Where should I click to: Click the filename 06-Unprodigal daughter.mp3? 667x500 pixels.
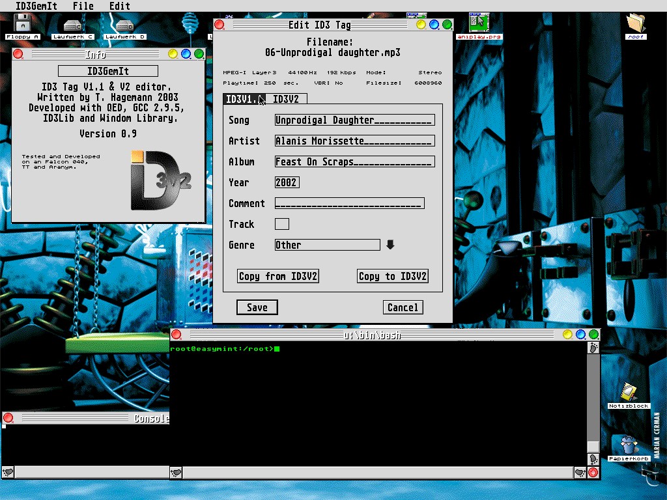click(332, 52)
